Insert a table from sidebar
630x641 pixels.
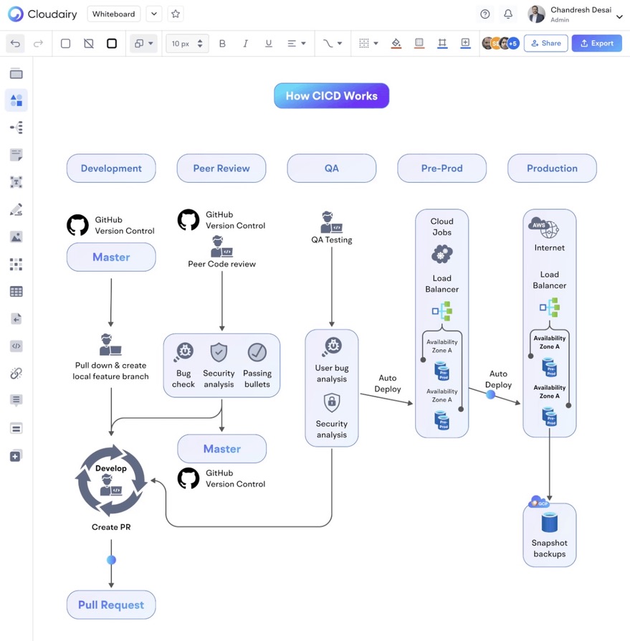tap(16, 292)
